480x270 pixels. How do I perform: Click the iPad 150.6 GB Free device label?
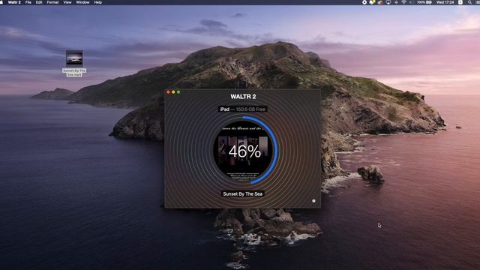tap(243, 109)
